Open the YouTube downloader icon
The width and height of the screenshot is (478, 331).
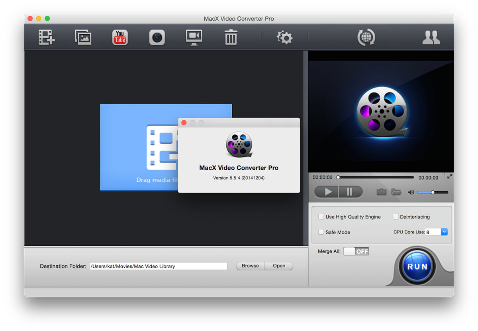click(x=120, y=37)
